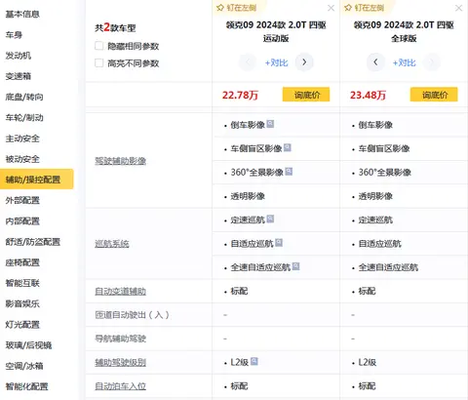
Task: Jump to 灯光配置 section
Action: click(x=22, y=325)
